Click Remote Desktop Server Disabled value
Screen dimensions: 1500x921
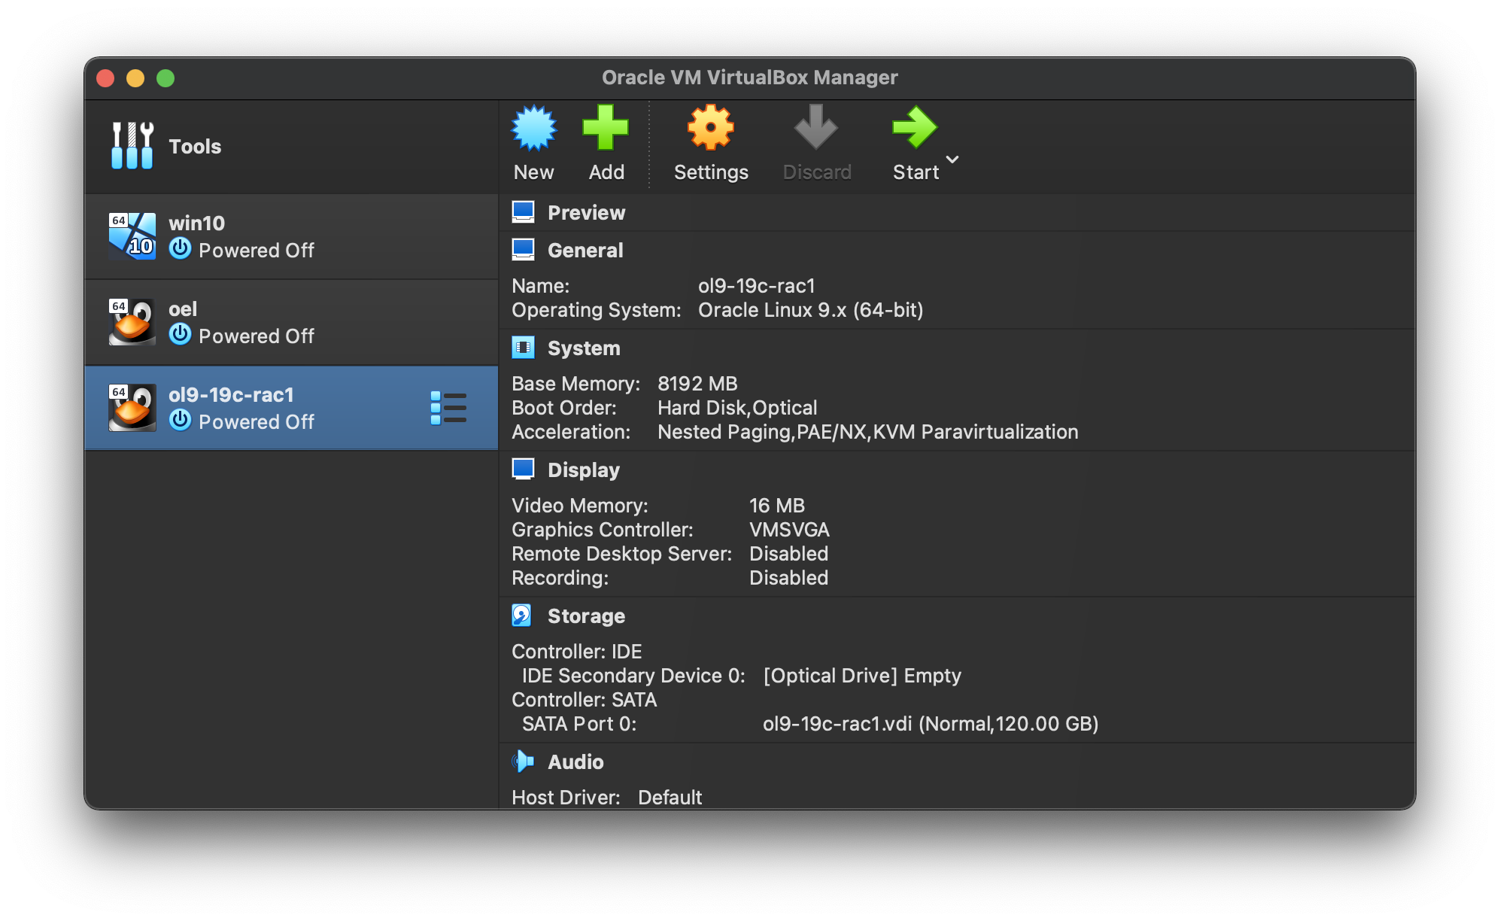click(788, 554)
